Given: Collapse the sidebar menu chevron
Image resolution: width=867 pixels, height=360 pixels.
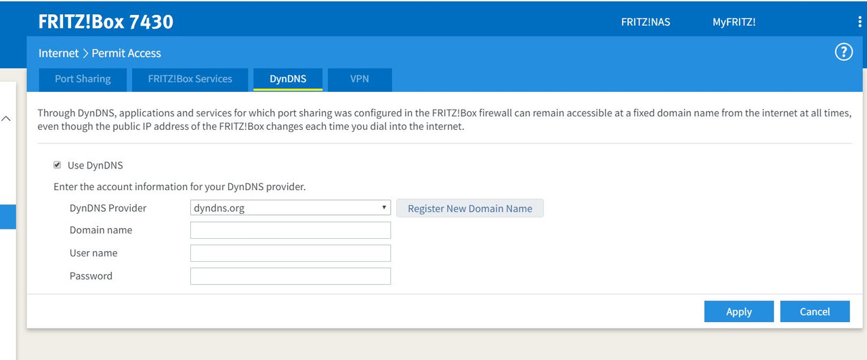Looking at the screenshot, I should tap(6, 118).
